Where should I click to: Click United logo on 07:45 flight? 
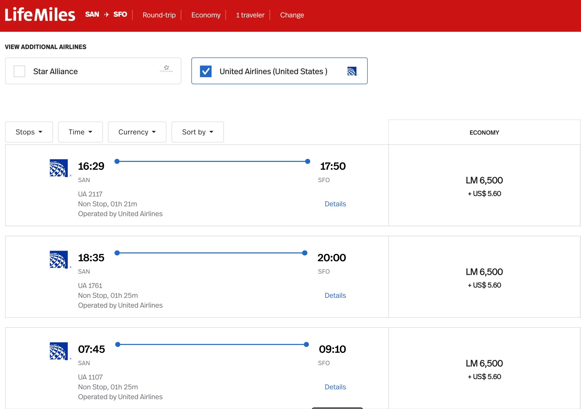click(59, 351)
